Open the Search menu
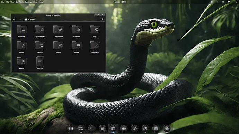 point(41,2)
